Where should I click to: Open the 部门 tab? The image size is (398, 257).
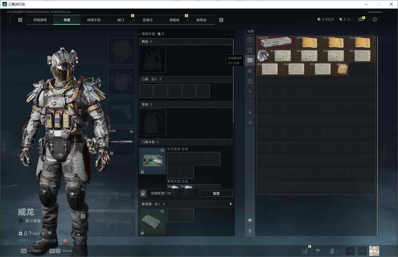click(121, 20)
